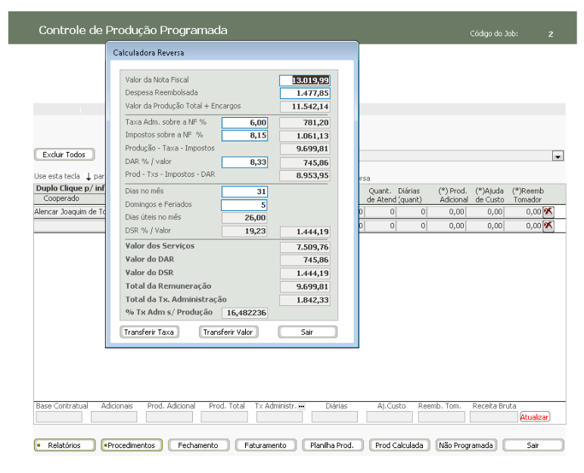Click the Não Programada button
The height and width of the screenshot is (473, 584).
[467, 445]
